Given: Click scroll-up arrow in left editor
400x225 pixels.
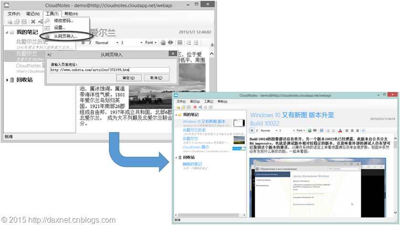Looking at the screenshot, I should point(211,54).
